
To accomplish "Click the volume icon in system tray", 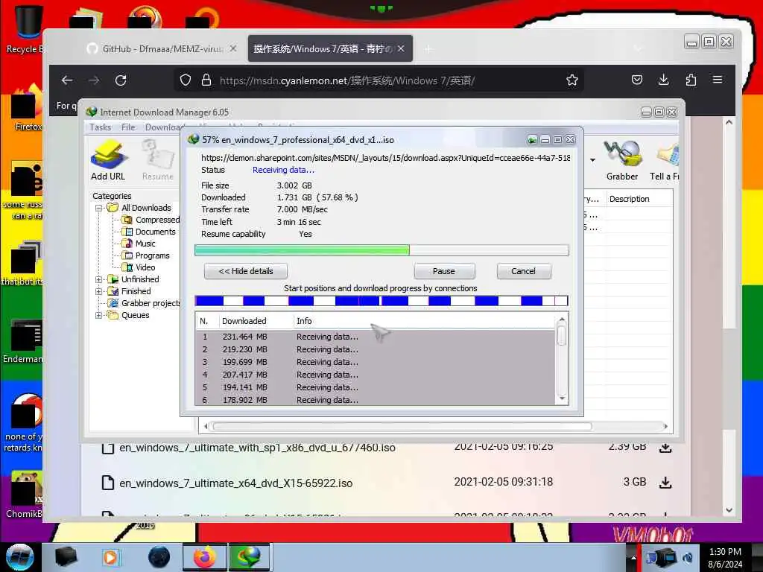I will click(x=688, y=558).
